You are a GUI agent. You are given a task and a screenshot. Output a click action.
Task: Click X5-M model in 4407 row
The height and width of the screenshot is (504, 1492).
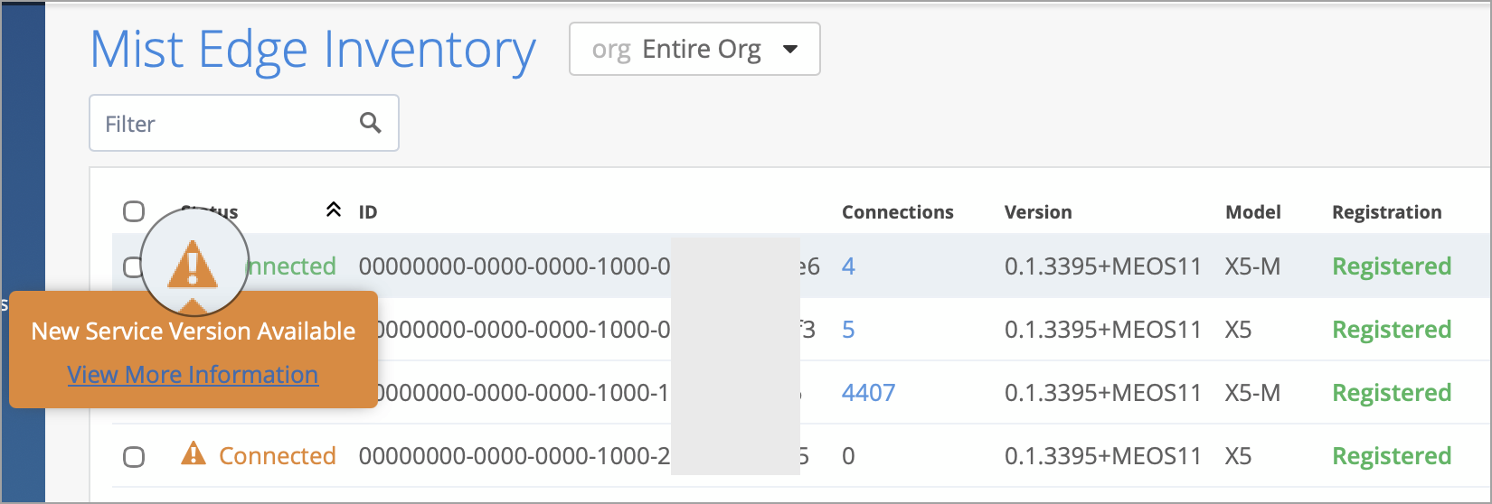click(x=1252, y=393)
